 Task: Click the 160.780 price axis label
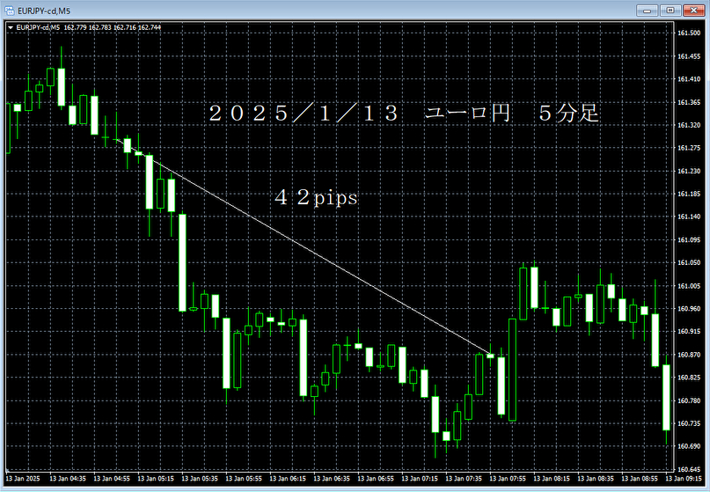(689, 400)
